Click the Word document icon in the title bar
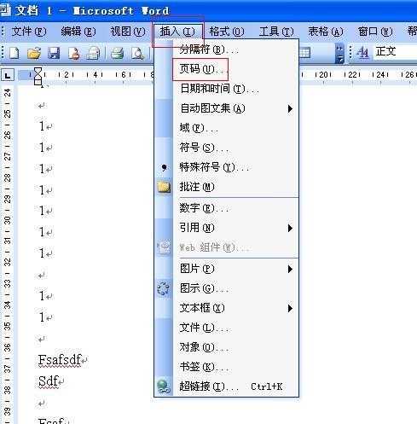Viewport: 417px width, 424px height. [5, 10]
